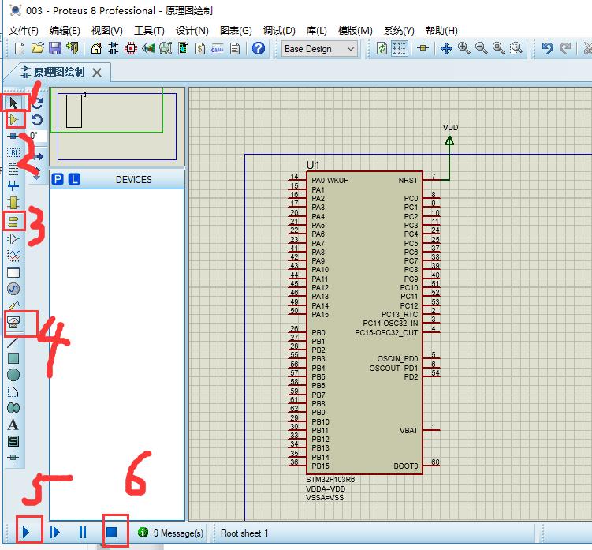Switch to Graph mode tool
Screen dimensions: 592x550
[13, 256]
